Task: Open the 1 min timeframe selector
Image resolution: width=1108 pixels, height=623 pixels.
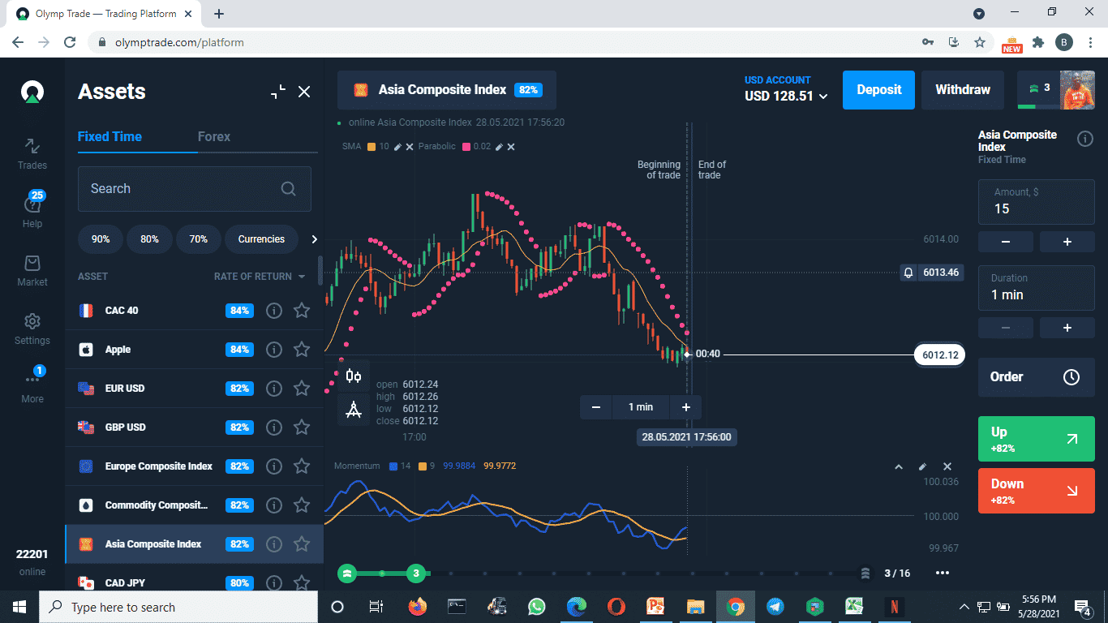Action: pos(641,407)
